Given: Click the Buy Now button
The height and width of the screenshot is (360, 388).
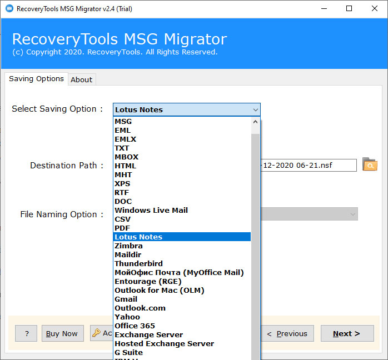Looking at the screenshot, I should point(63,333).
